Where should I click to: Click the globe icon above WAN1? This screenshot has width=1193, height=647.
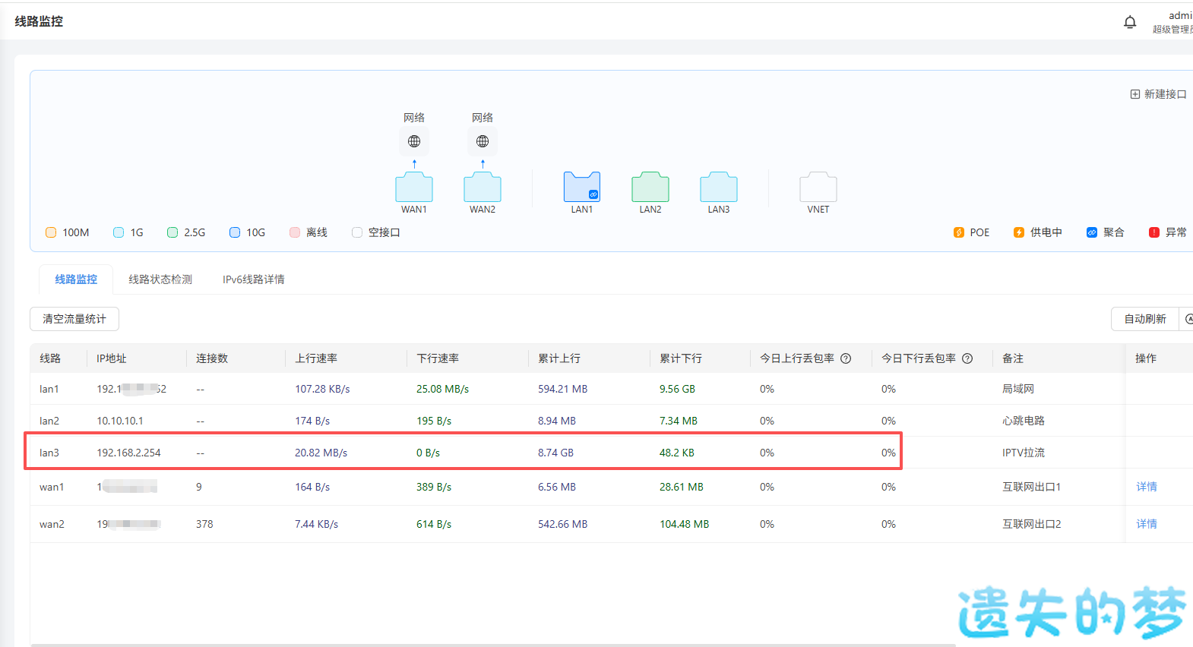[414, 141]
